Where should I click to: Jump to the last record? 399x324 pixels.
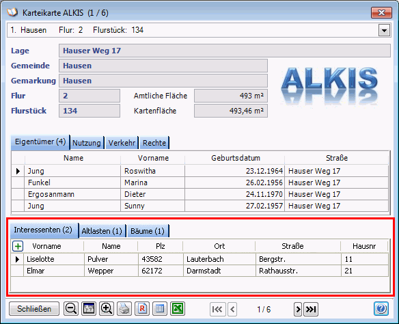311,309
